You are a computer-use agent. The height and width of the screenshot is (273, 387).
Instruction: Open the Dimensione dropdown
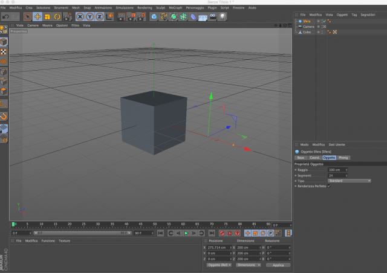(x=248, y=265)
